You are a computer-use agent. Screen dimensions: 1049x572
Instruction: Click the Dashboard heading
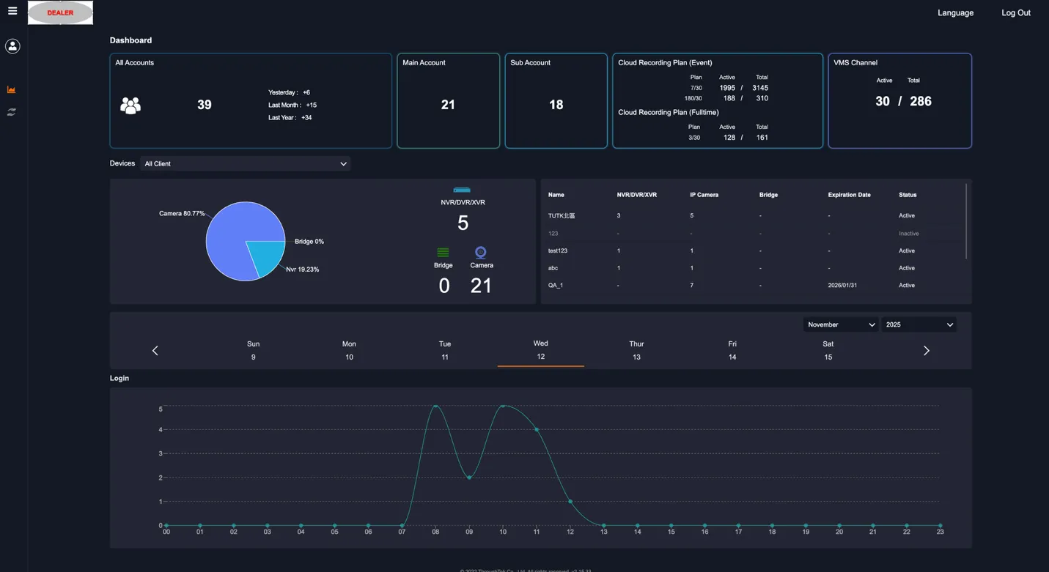pos(130,40)
